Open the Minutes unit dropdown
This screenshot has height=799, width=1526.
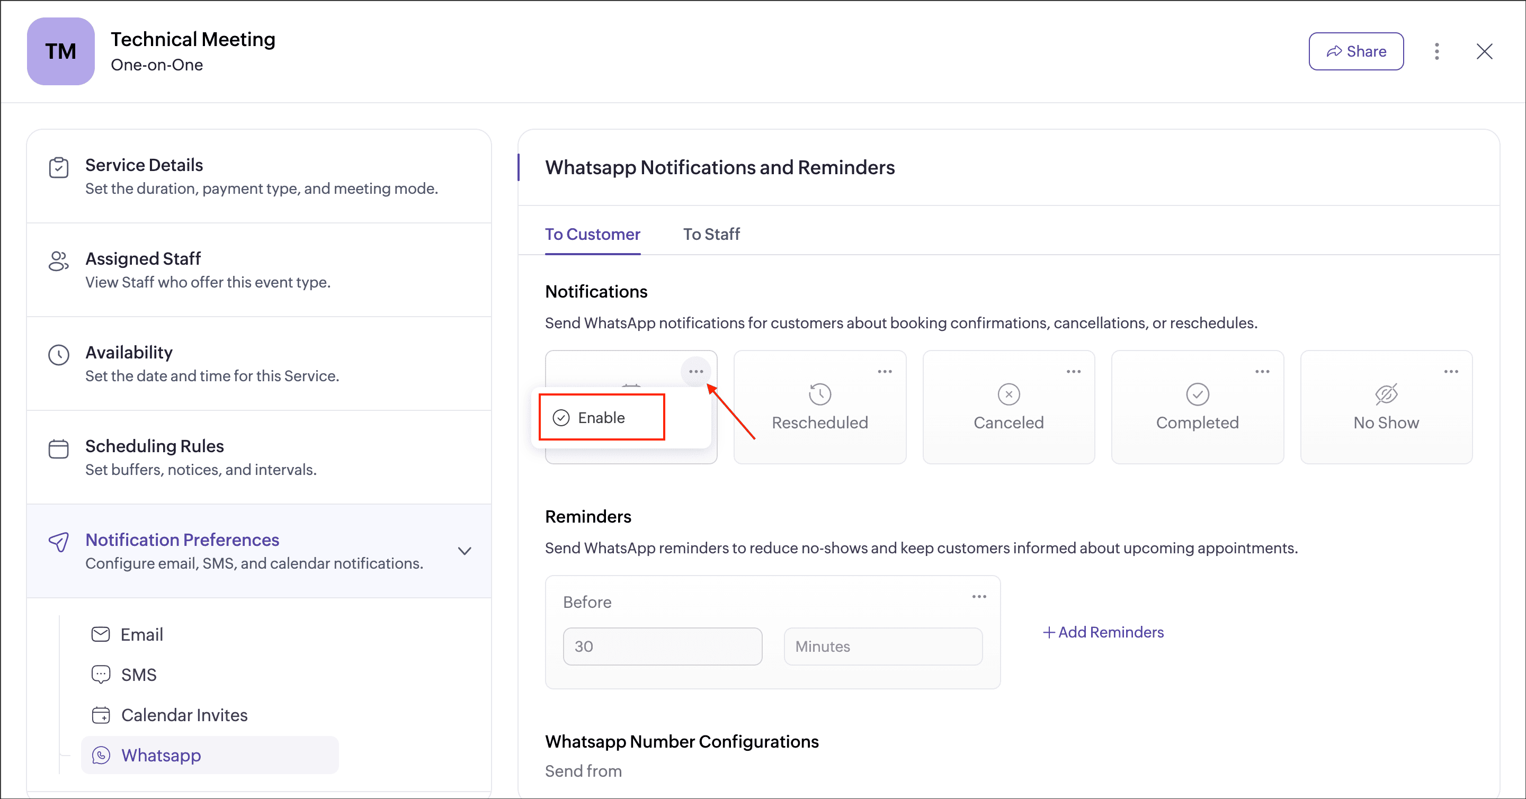(882, 646)
